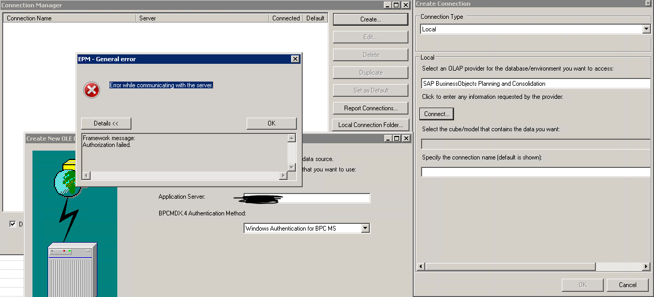Click the Create Connection horizontal scrollbar thumb

(510, 267)
